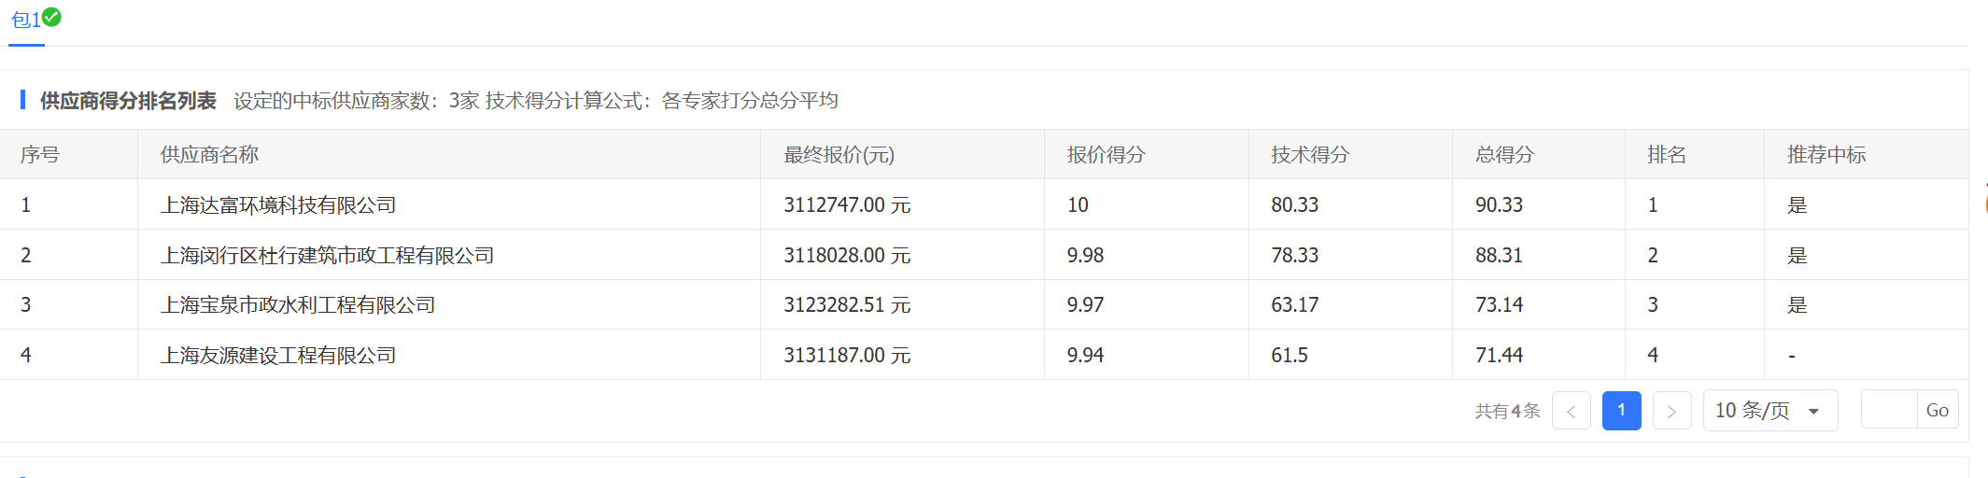Select supplier 上海达富环境科技有限公司
The height and width of the screenshot is (478, 1988).
(x=278, y=205)
